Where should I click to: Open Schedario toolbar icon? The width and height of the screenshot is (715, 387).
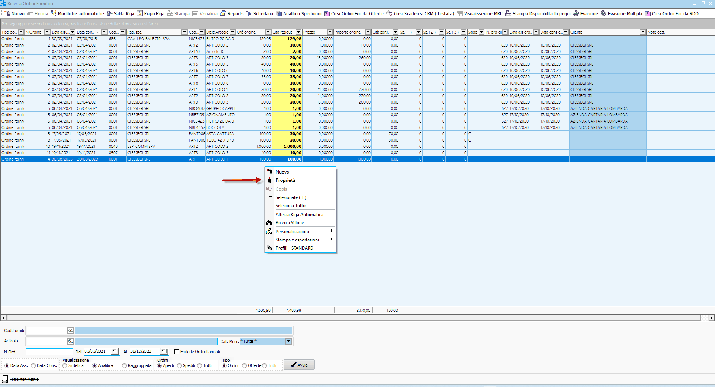point(249,13)
